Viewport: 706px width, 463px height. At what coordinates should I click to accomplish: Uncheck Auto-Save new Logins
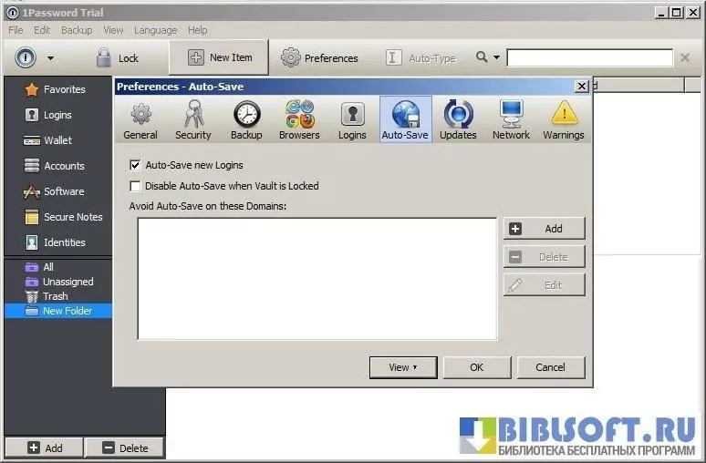point(136,165)
